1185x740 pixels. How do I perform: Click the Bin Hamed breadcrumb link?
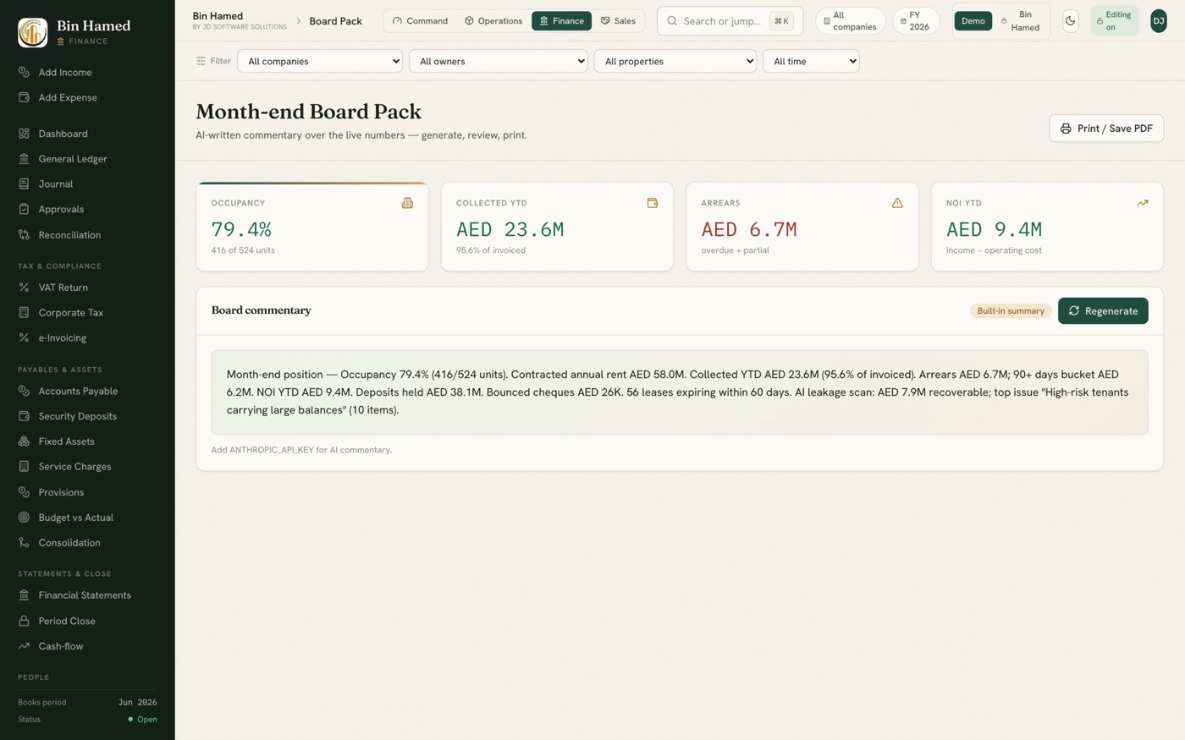coord(218,16)
